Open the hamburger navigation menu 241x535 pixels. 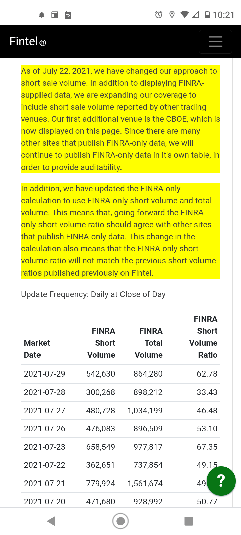215,41
